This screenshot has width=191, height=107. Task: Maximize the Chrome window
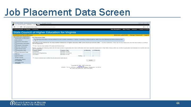click(x=144, y=23)
